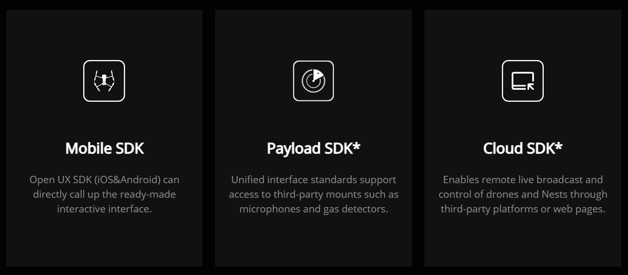
Task: Click the "third-party platforms or web pages." line
Action: 523,209
